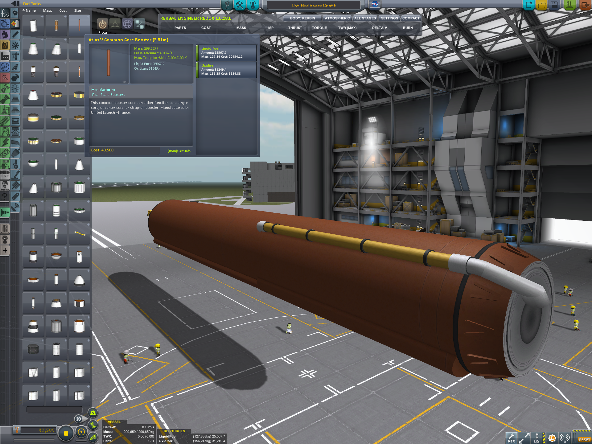The width and height of the screenshot is (592, 444).
Task: Open the Parts editor tab icon
Action: pyautogui.click(x=227, y=5)
